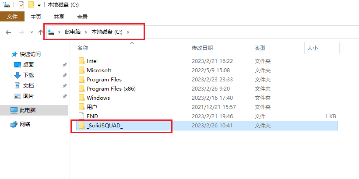
Task: Click the 用户 folder name
Action: (x=92, y=107)
